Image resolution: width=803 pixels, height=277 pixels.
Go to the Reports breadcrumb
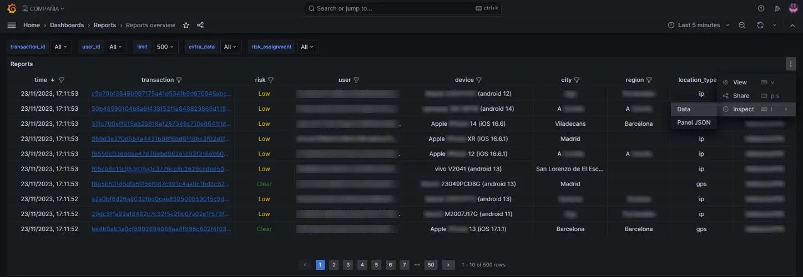pyautogui.click(x=105, y=25)
